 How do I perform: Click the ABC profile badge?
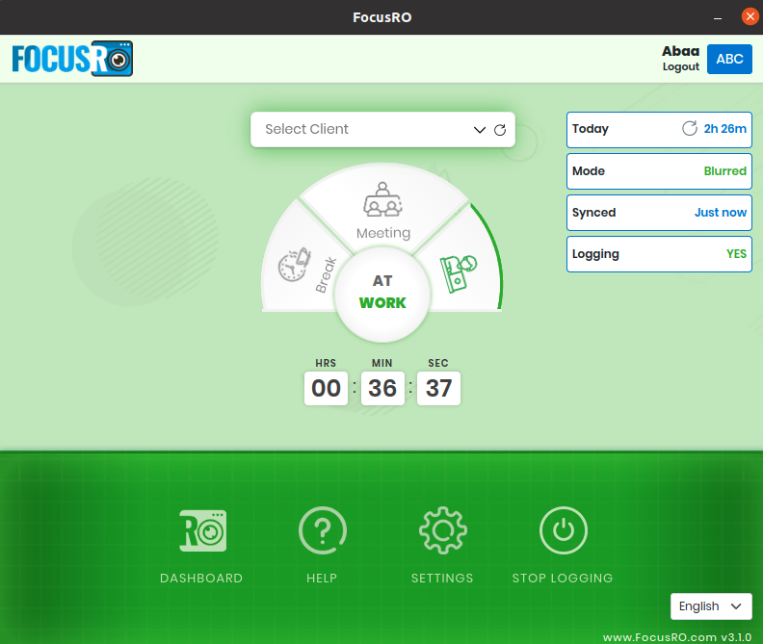point(729,59)
